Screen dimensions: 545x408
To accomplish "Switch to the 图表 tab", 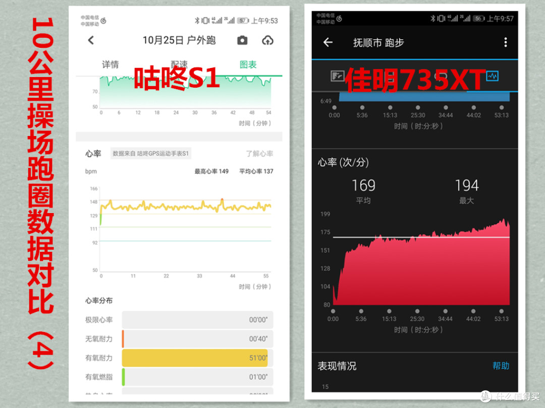I will pyautogui.click(x=248, y=64).
